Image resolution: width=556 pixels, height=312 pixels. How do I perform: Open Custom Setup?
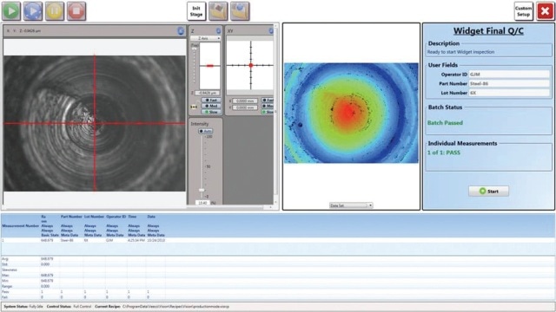(523, 11)
